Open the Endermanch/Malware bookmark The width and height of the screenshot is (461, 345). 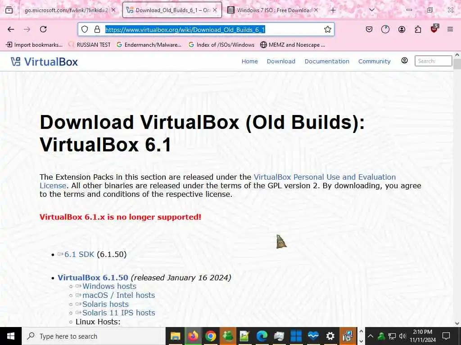point(149,45)
